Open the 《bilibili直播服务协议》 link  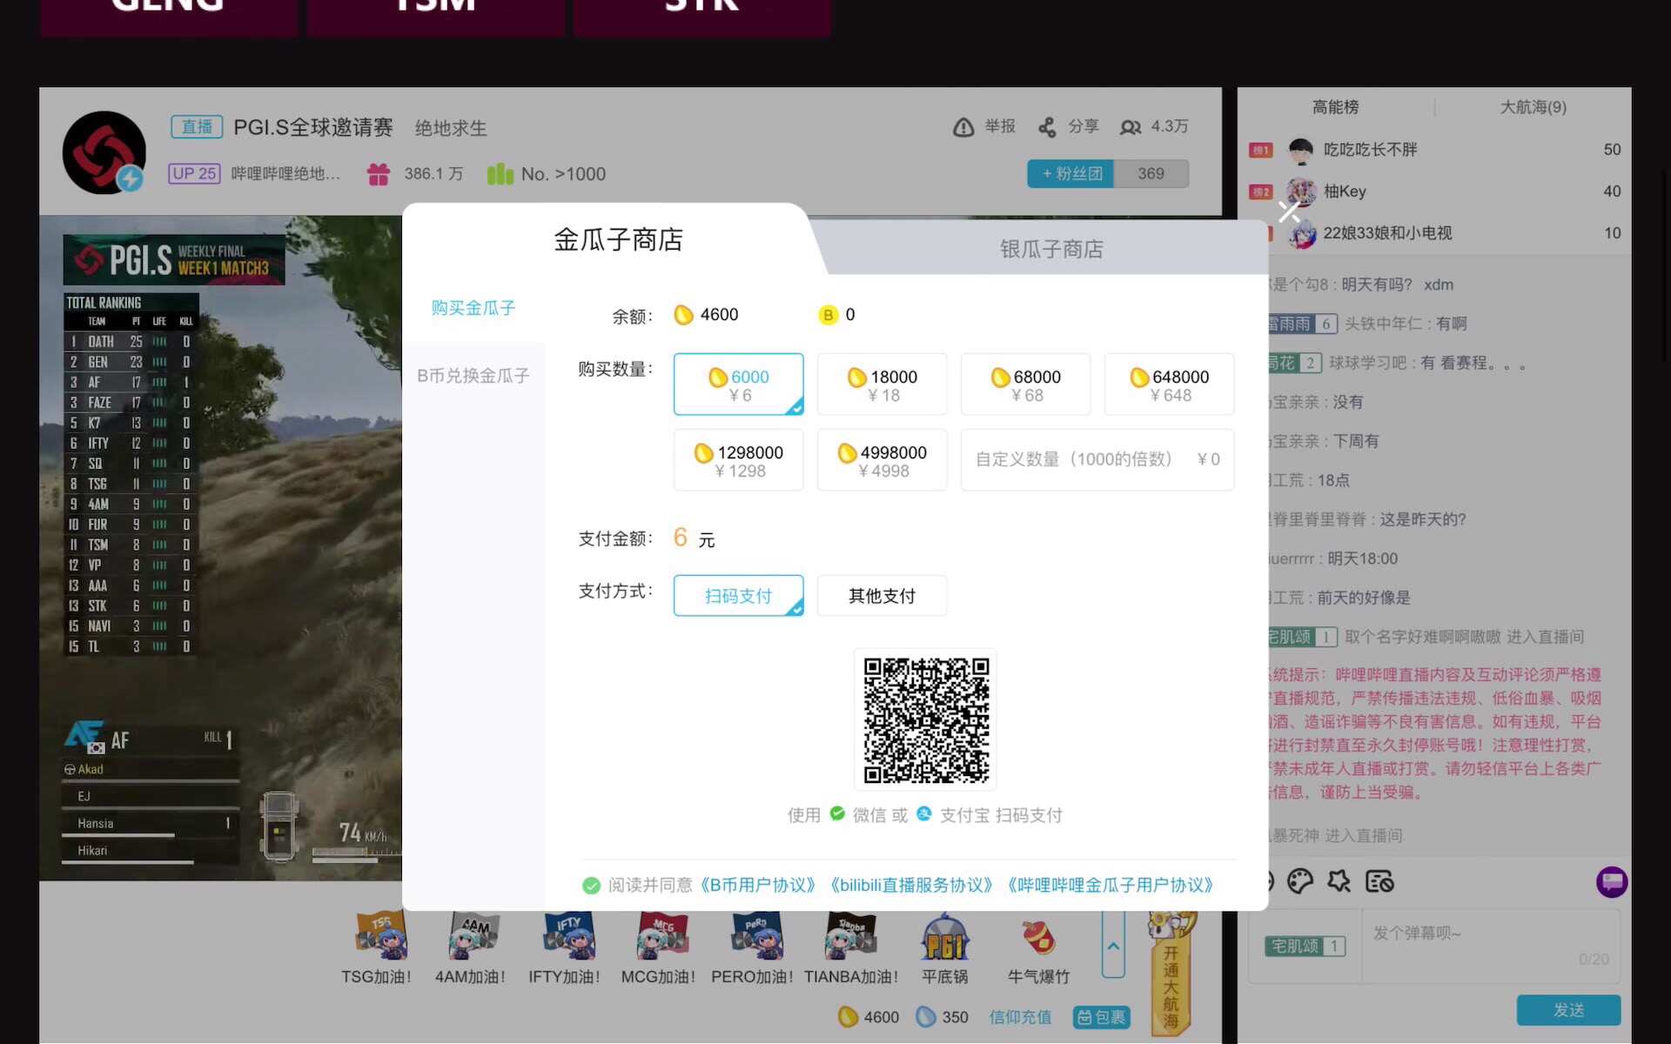click(x=911, y=886)
